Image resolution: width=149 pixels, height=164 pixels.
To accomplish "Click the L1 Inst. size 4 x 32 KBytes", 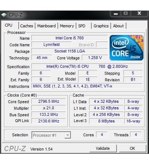I will pos(106,108).
